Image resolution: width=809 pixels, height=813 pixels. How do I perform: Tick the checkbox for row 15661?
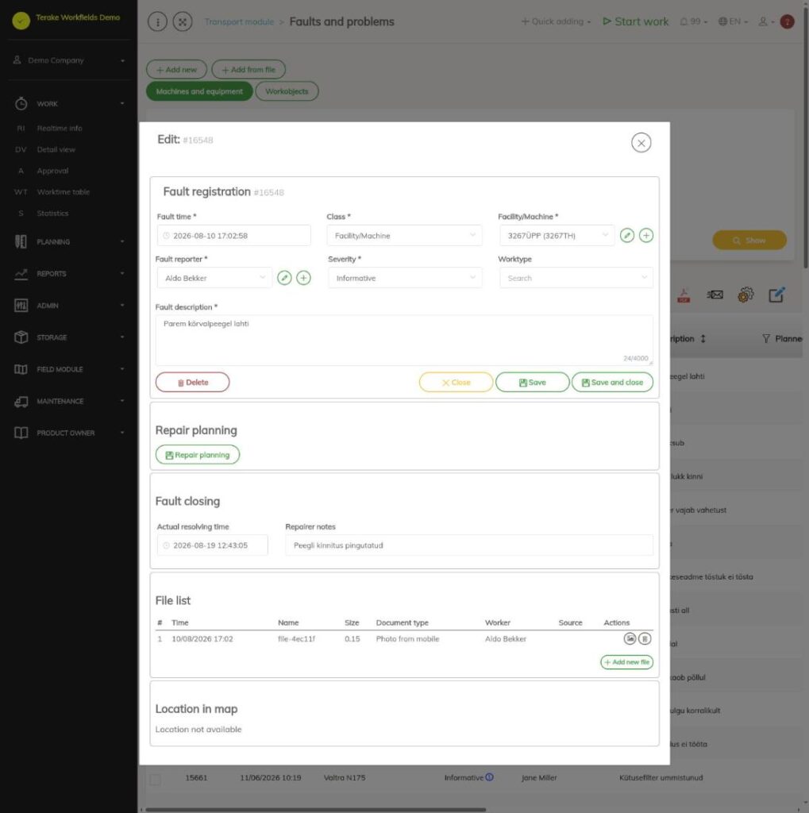pyautogui.click(x=155, y=779)
